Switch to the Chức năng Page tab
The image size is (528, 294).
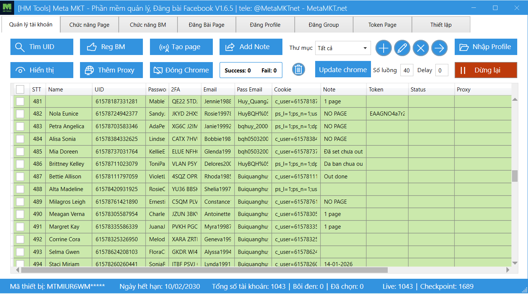[89, 25]
